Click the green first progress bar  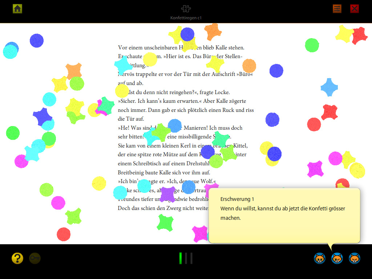coord(181,258)
